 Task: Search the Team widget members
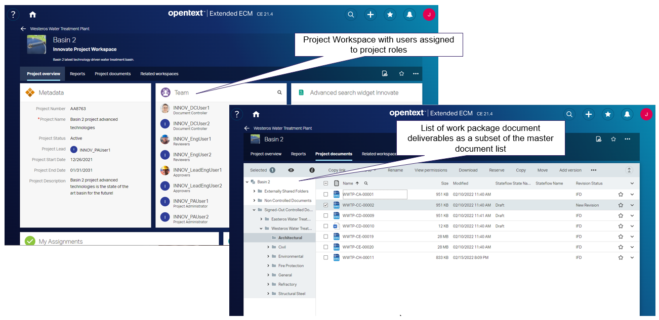point(279,93)
